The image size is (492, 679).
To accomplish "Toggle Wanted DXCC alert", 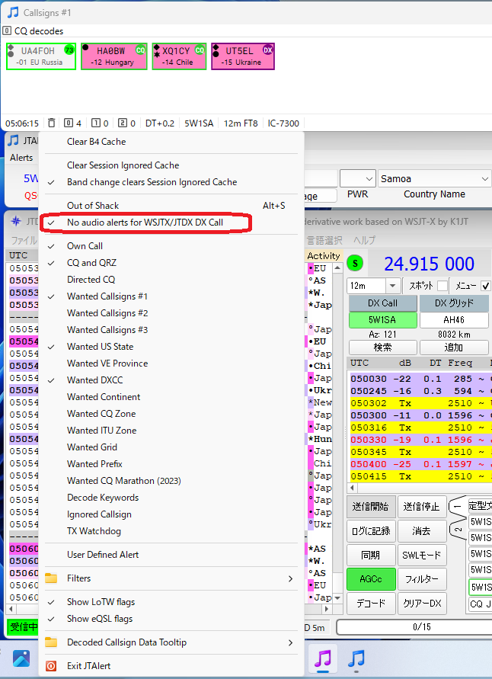I will (171, 380).
